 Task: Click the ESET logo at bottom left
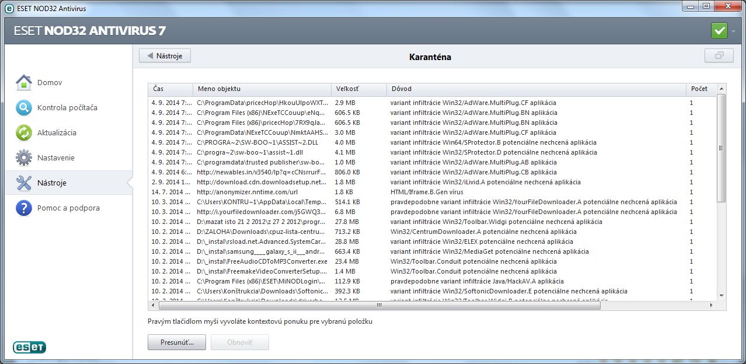pos(29,347)
